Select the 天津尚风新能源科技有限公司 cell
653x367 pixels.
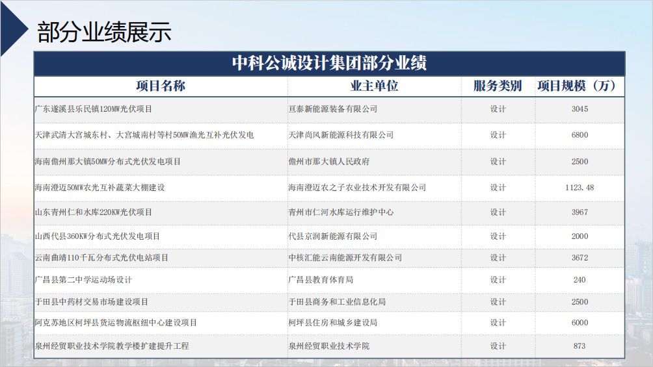pos(341,135)
